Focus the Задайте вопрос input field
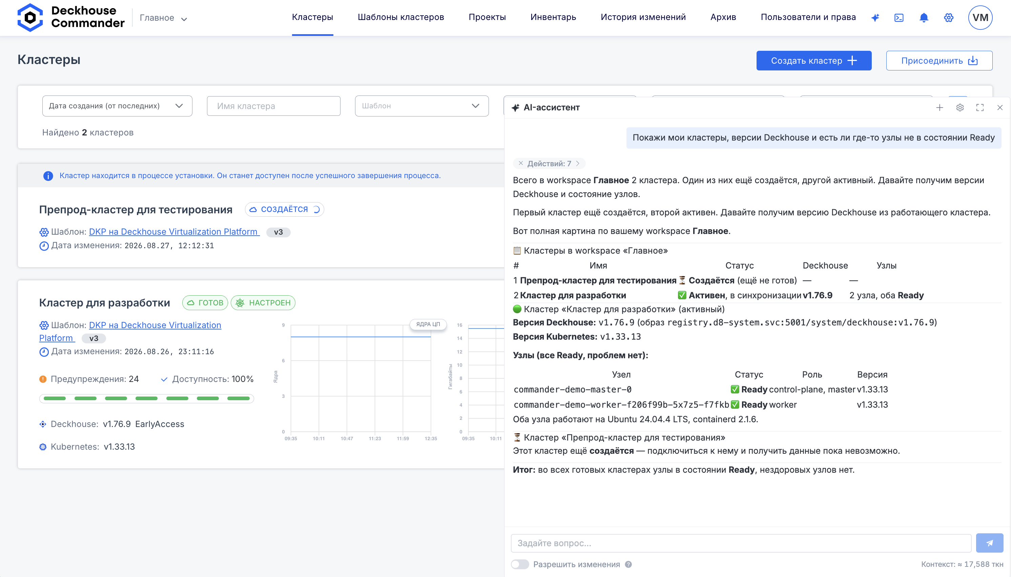Image resolution: width=1011 pixels, height=577 pixels. 741,543
